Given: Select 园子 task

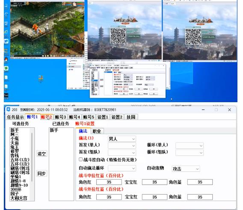Looking at the screenshot, I should pos(15,194).
